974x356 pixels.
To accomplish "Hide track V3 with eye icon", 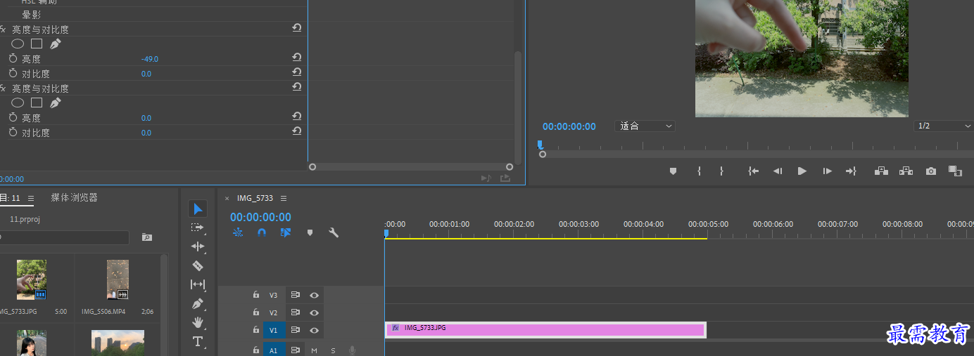I will tap(315, 295).
